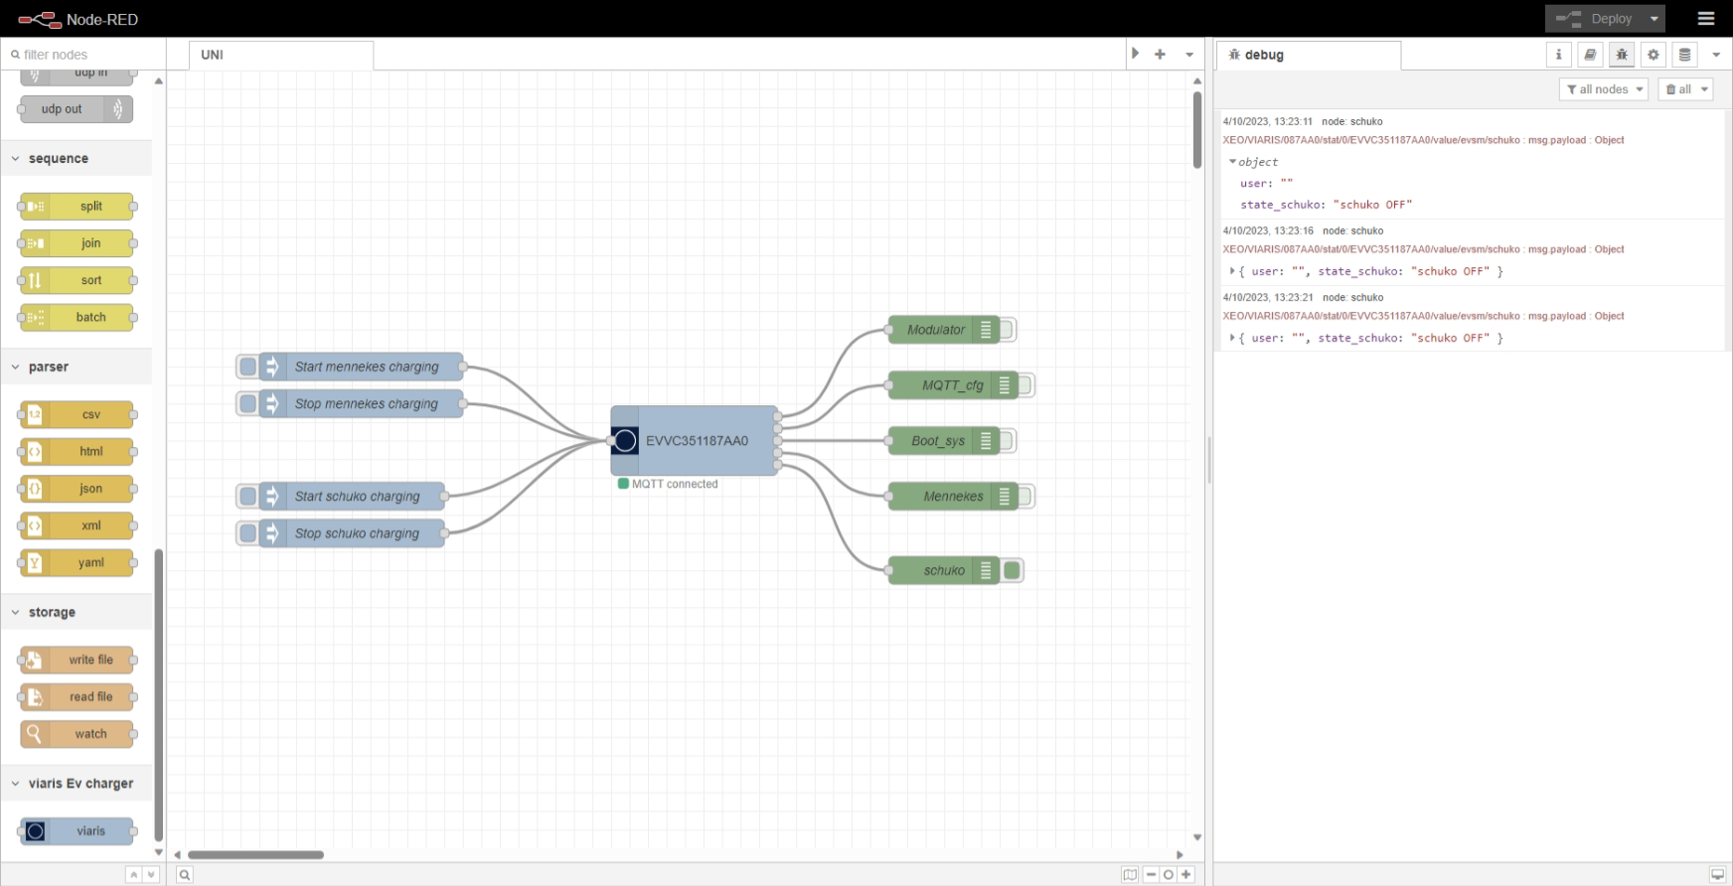Select the csv parser palette node

coord(77,414)
